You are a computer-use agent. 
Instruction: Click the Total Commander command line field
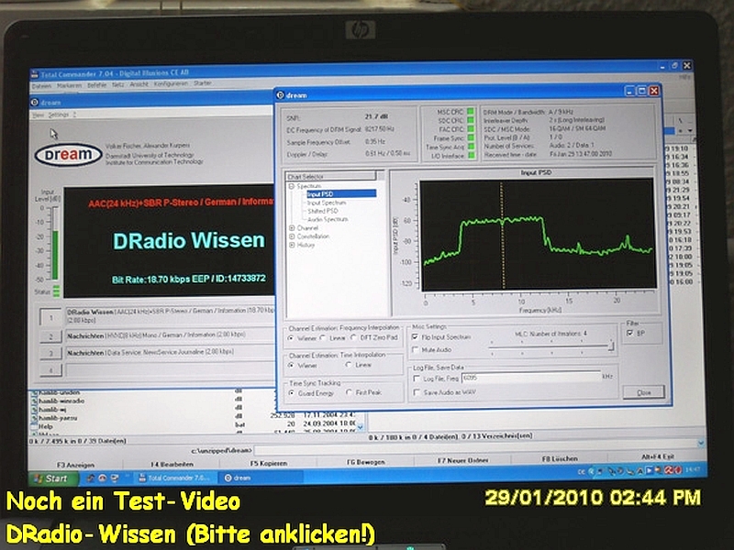click(475, 449)
